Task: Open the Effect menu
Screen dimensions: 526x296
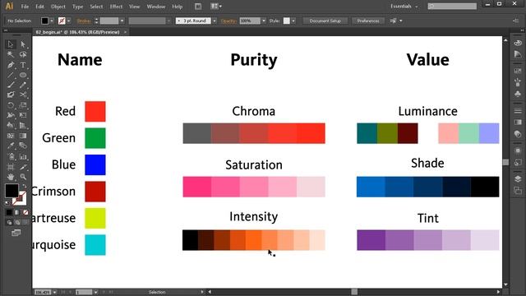Action: 116,7
